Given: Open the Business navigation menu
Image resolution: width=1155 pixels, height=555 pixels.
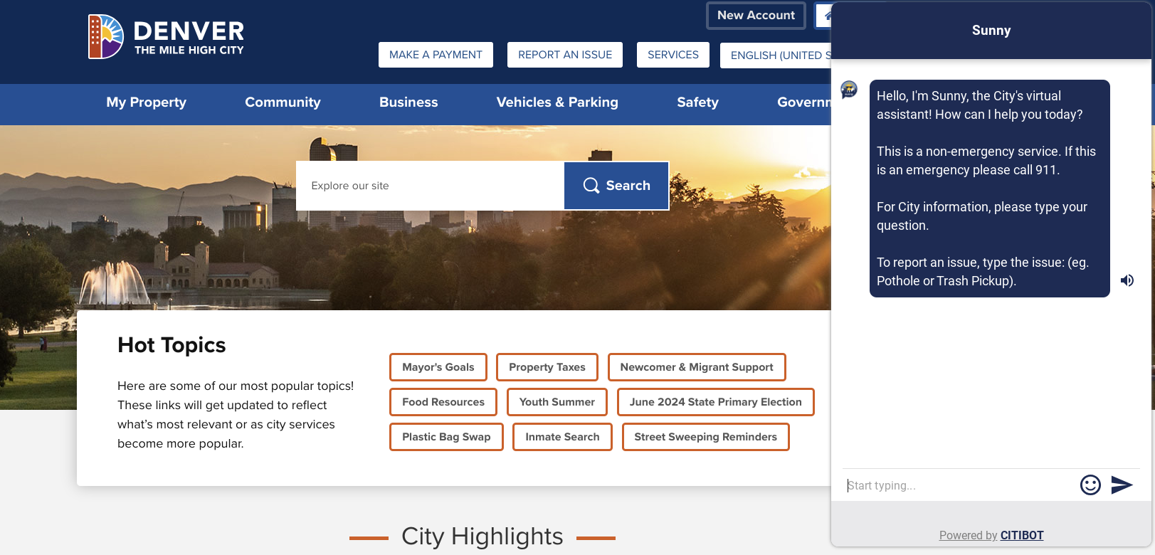Looking at the screenshot, I should (x=408, y=102).
